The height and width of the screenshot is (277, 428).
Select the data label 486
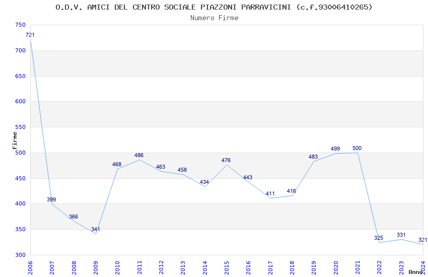point(139,155)
